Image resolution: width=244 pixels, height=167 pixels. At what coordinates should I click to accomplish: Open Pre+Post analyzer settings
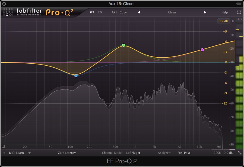click(184, 153)
